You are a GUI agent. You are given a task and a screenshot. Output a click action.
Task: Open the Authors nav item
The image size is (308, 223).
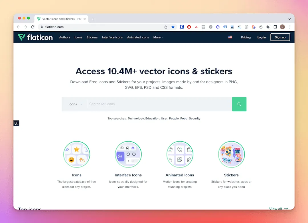point(65,37)
